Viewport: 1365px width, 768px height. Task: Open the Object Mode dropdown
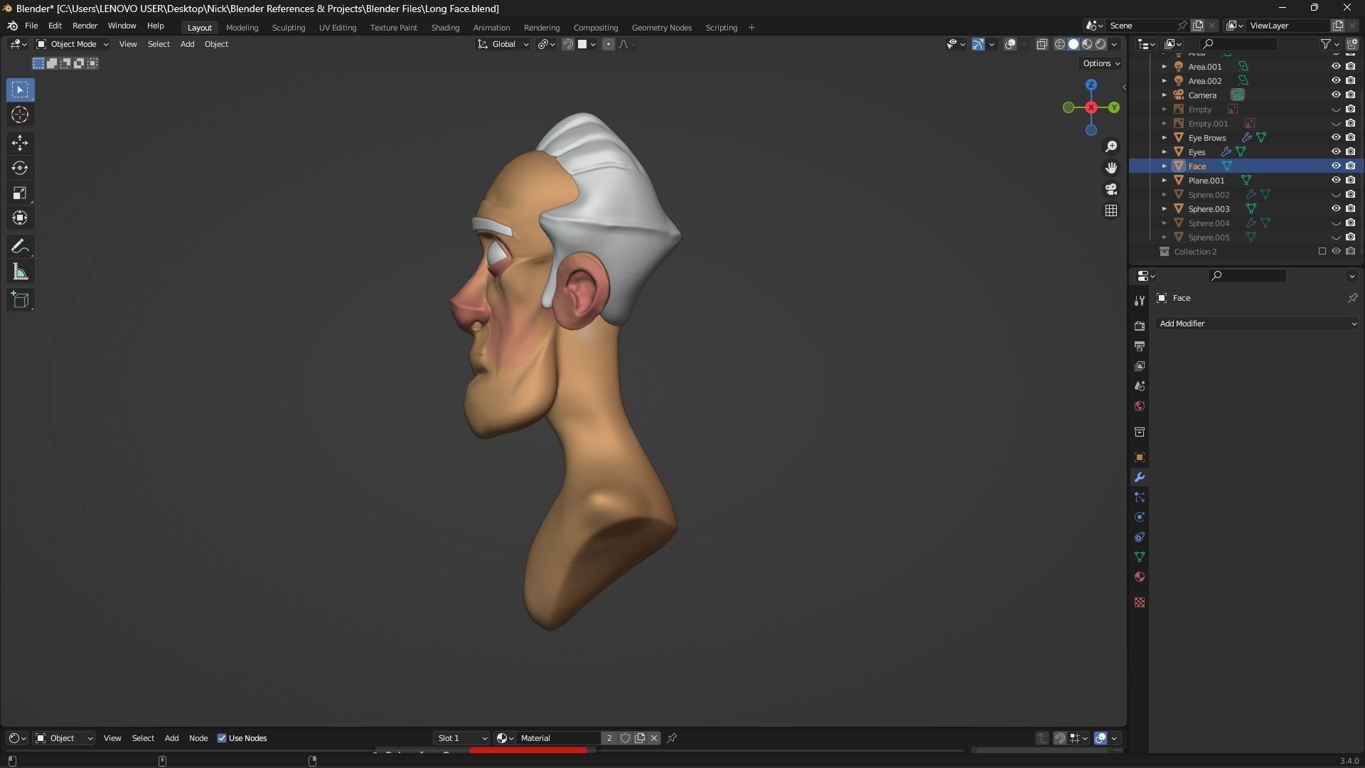pos(73,44)
